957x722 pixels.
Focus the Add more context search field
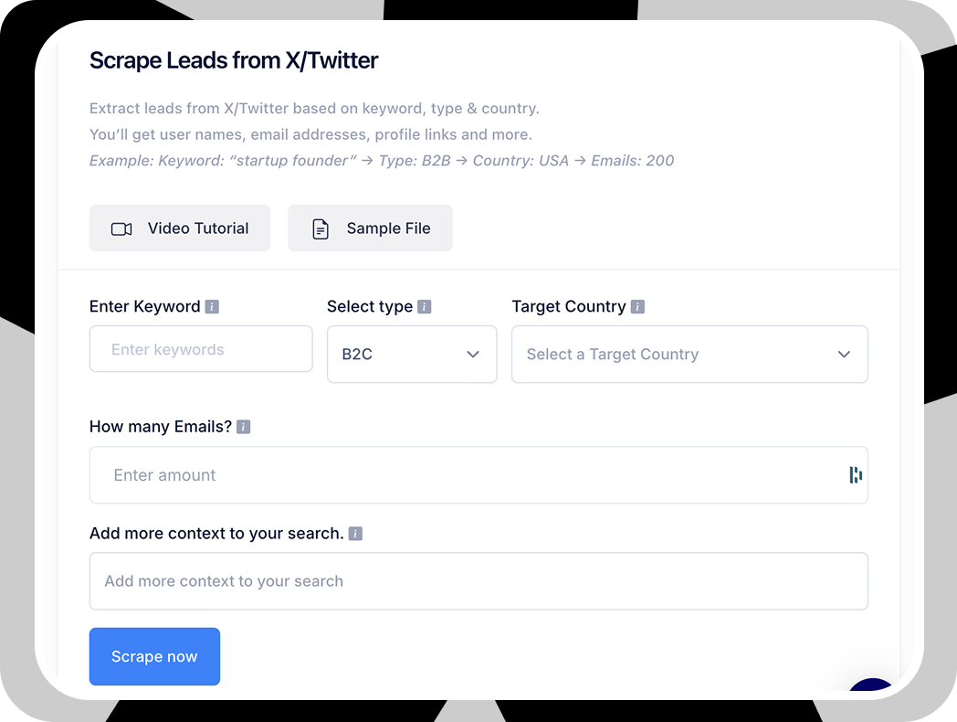pos(478,581)
